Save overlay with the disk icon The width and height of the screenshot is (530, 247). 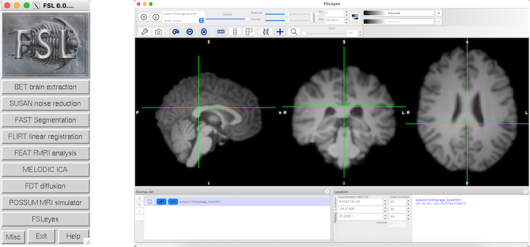click(150, 202)
